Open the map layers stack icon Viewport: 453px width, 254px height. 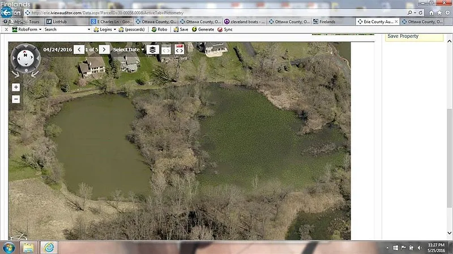[x=152, y=50]
